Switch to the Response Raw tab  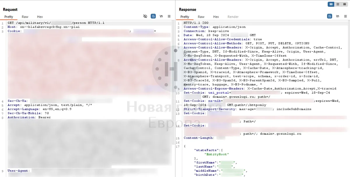[201, 17]
